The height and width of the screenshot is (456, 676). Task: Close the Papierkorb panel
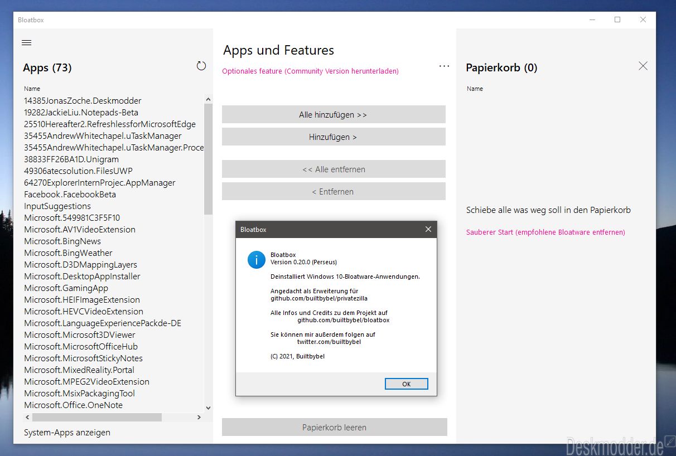[643, 66]
